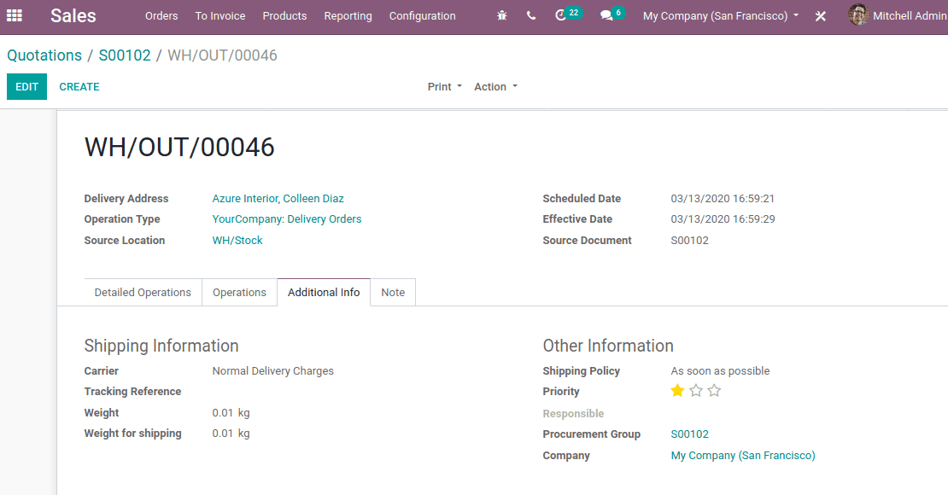Click Source Document value S00102
Image resolution: width=948 pixels, height=495 pixels.
[x=690, y=240]
